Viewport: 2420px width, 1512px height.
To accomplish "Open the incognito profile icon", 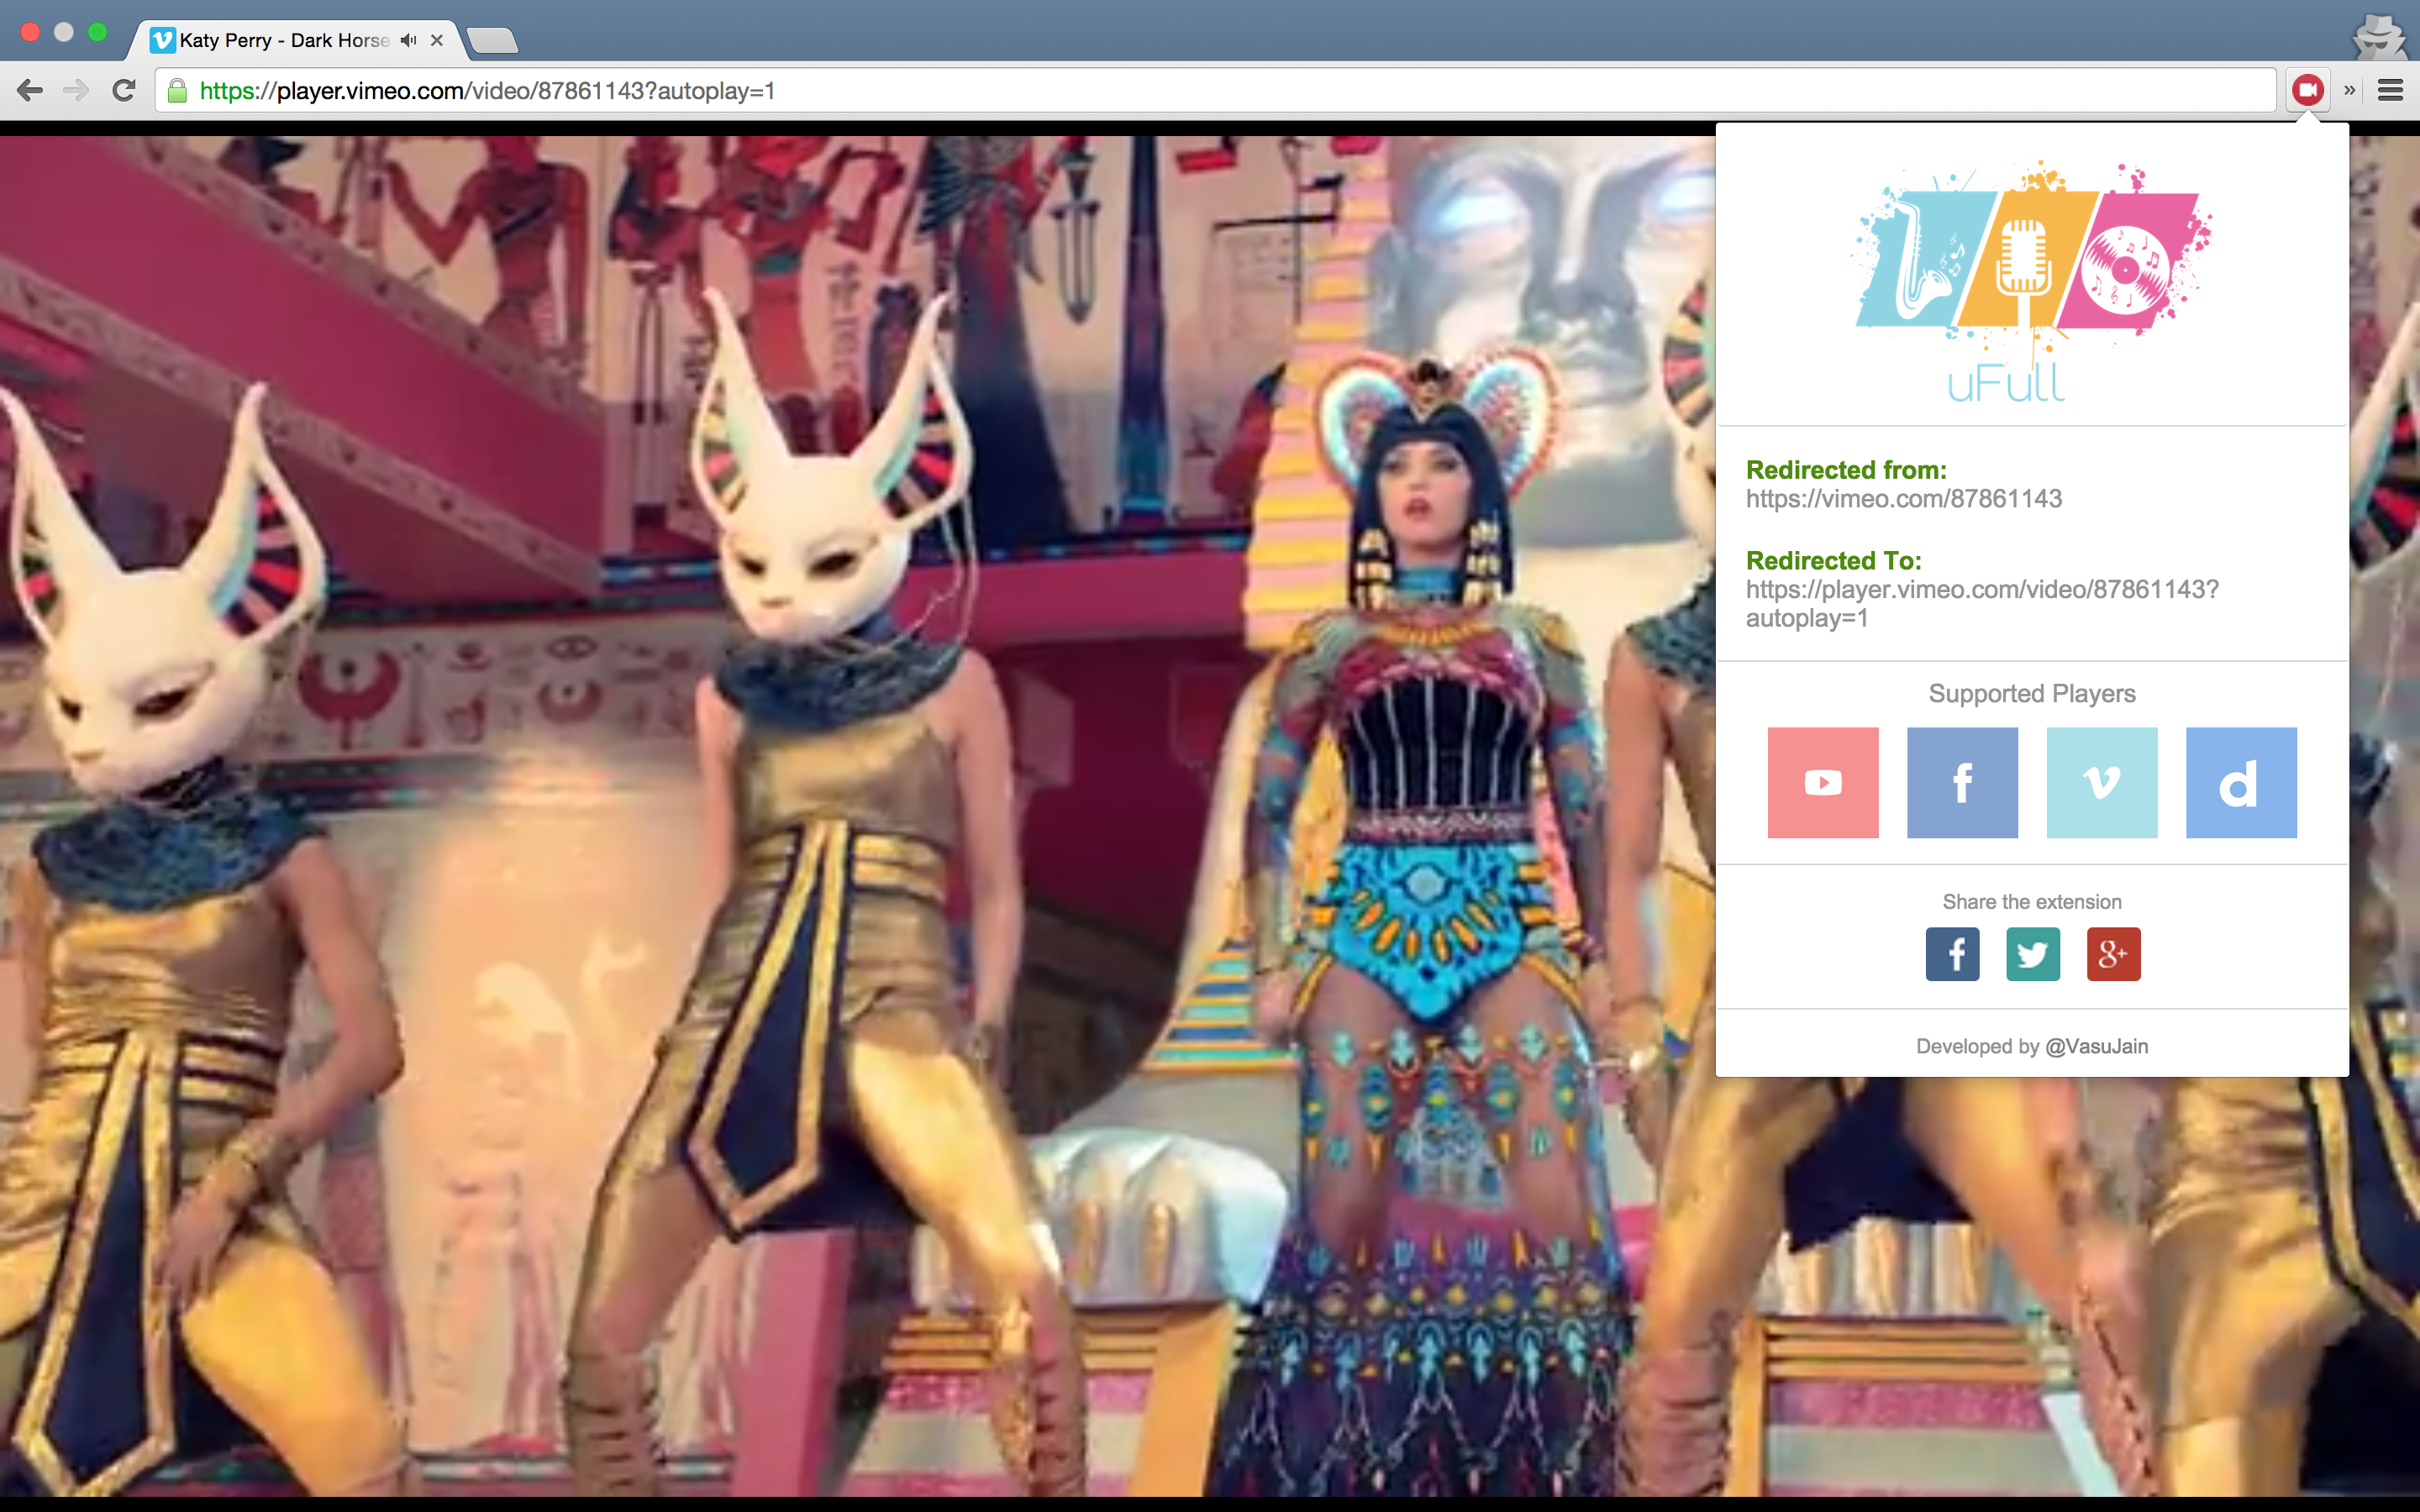I will (2380, 36).
